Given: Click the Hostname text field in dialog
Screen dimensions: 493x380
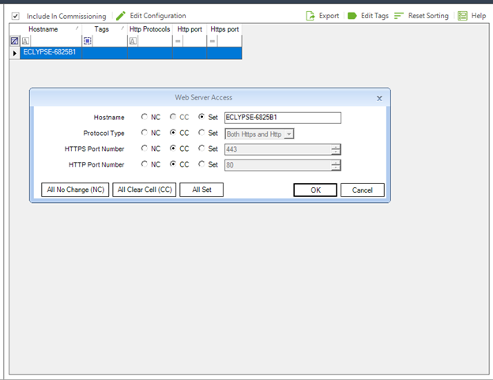Looking at the screenshot, I should tap(282, 118).
